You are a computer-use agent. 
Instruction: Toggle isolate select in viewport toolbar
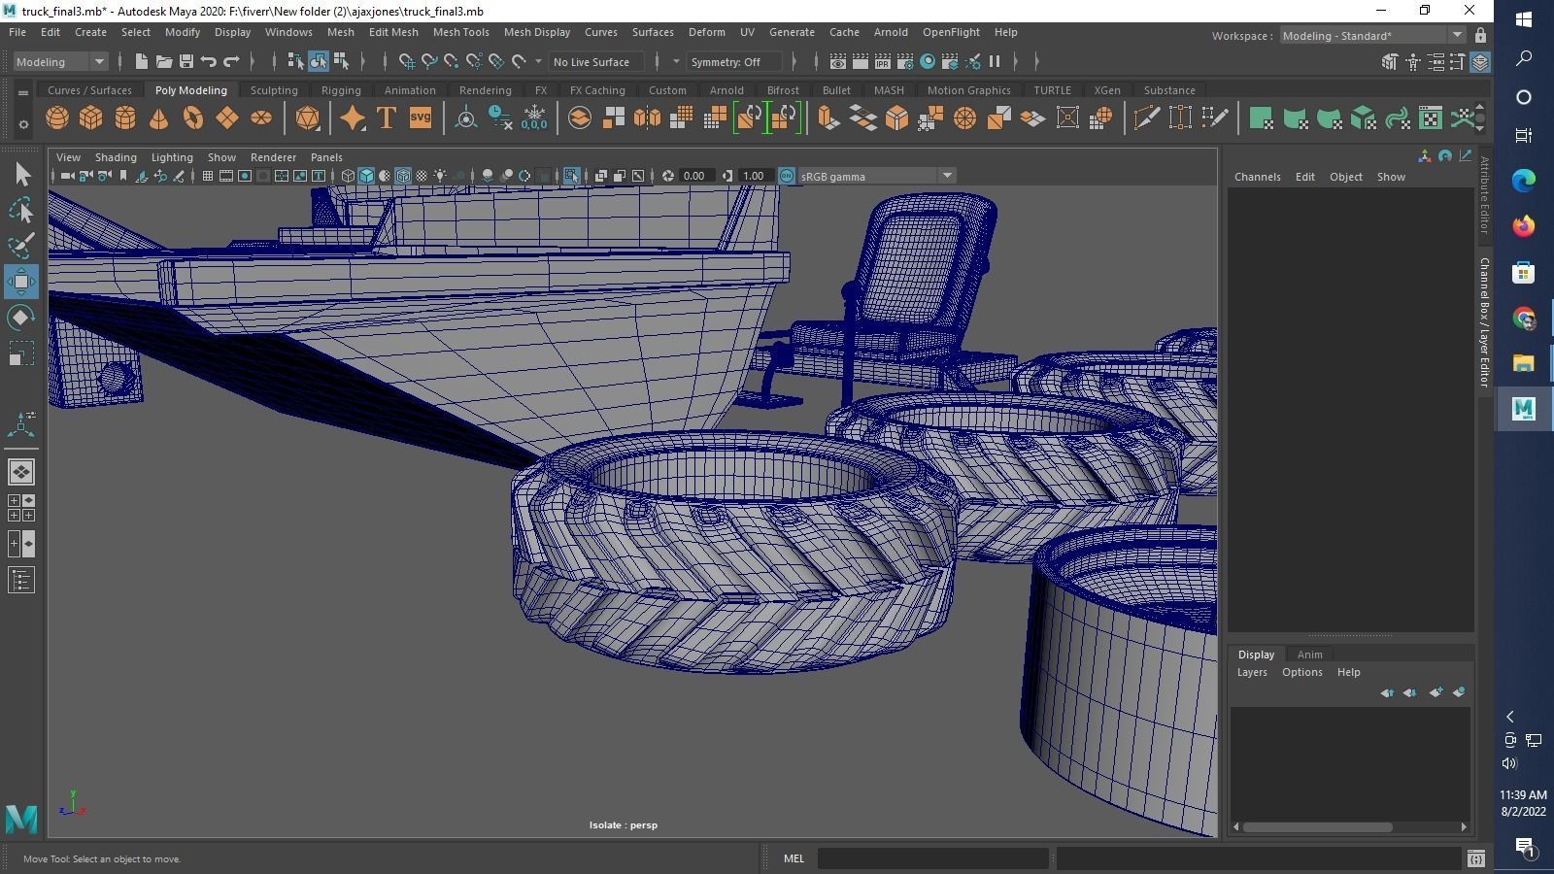(572, 176)
